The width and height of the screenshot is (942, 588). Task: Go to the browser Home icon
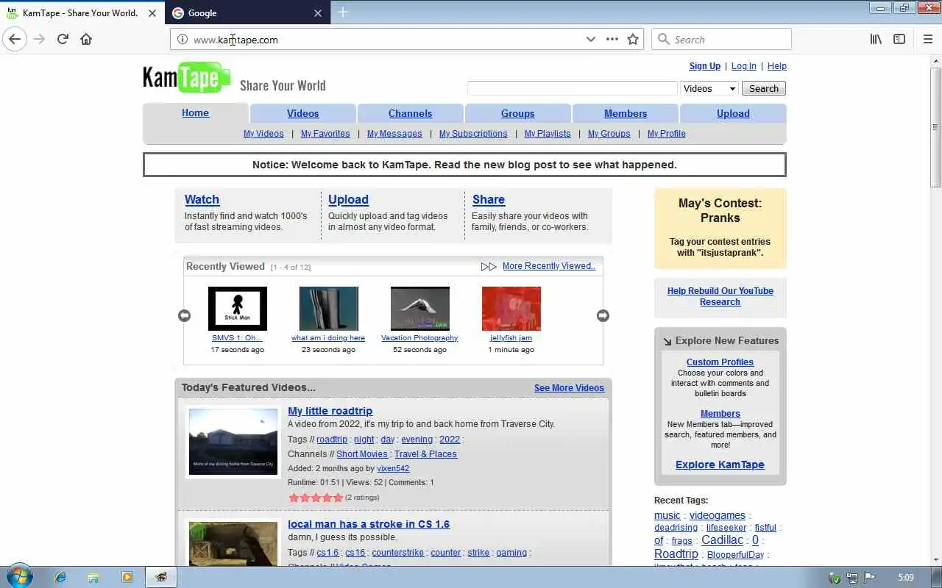tap(86, 39)
